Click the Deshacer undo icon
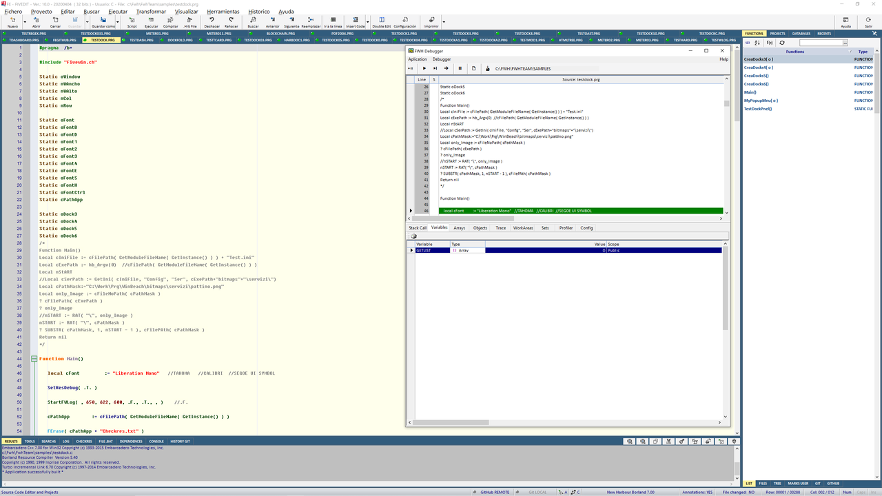Screen dimensions: 882x496 point(212,21)
